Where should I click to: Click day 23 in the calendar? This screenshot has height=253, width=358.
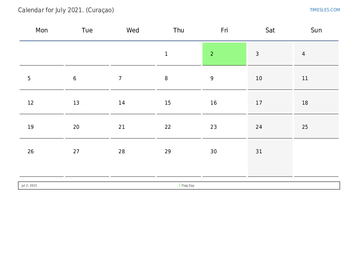click(224, 127)
